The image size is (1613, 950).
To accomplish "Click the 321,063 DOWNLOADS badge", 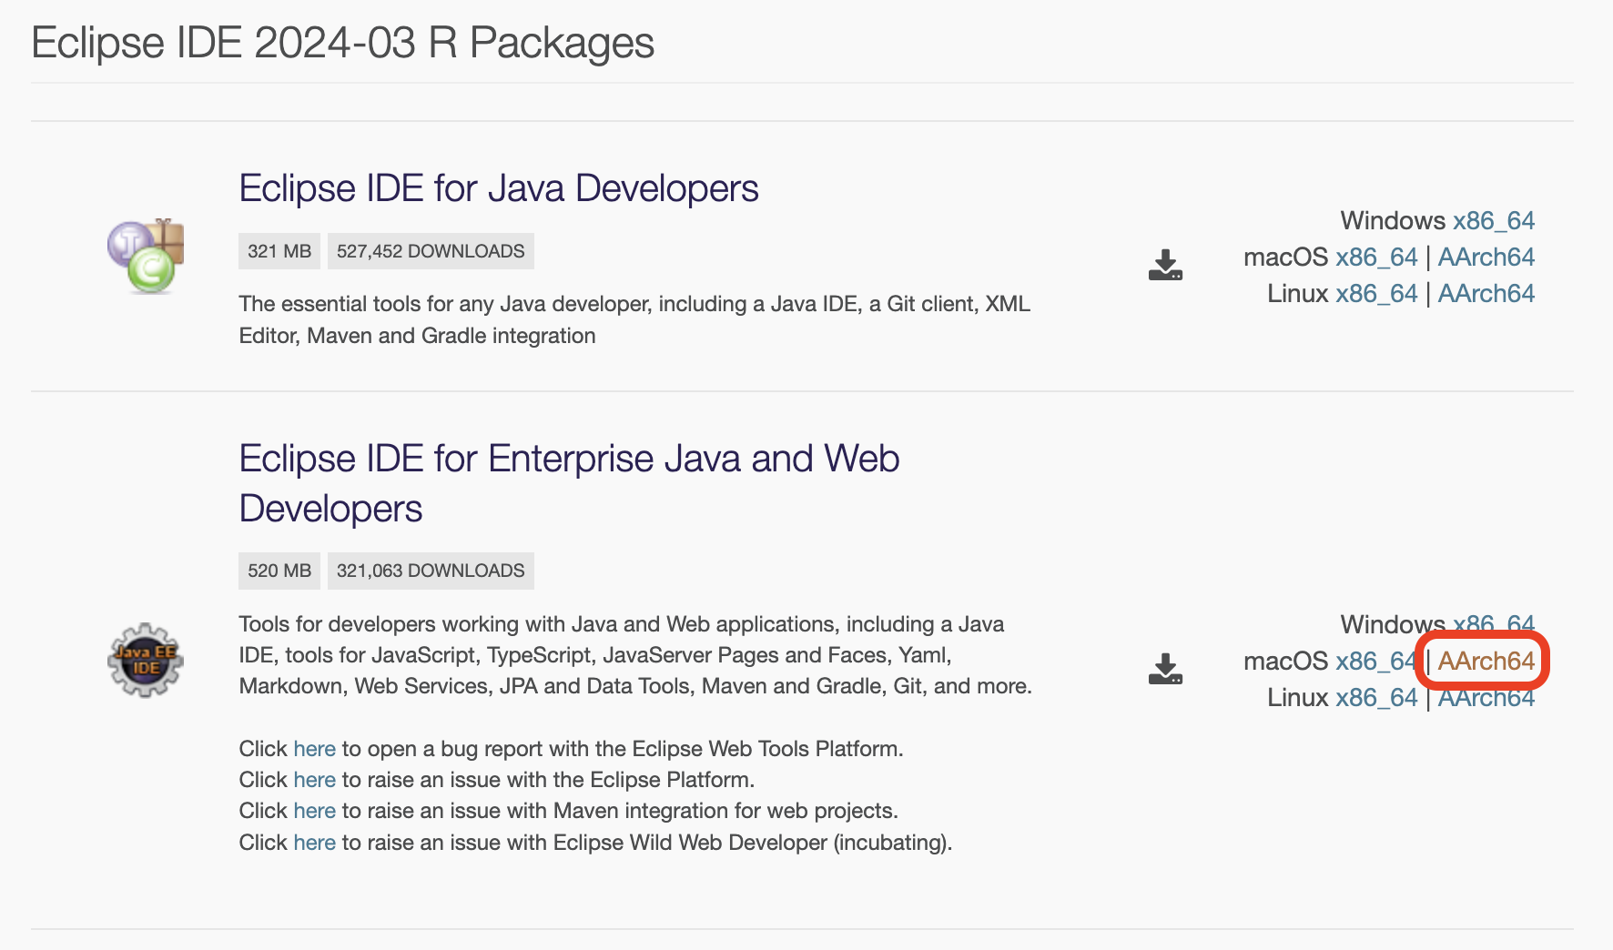I will coord(431,571).
